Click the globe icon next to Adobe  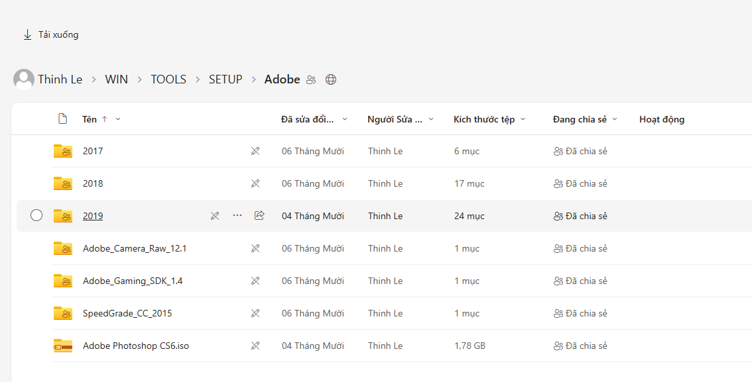[x=330, y=79]
